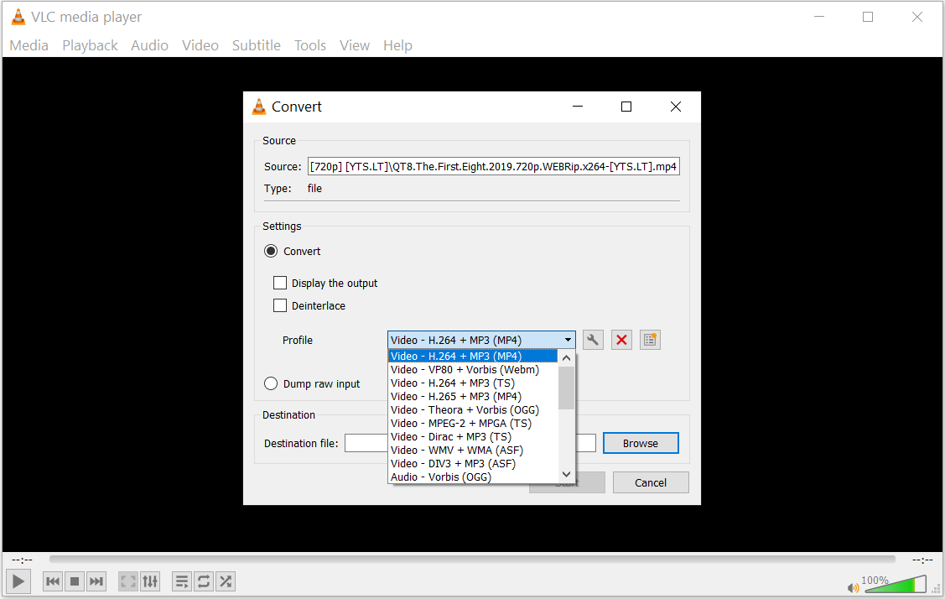Cancel the Convert dialog
This screenshot has width=945, height=599.
point(651,482)
